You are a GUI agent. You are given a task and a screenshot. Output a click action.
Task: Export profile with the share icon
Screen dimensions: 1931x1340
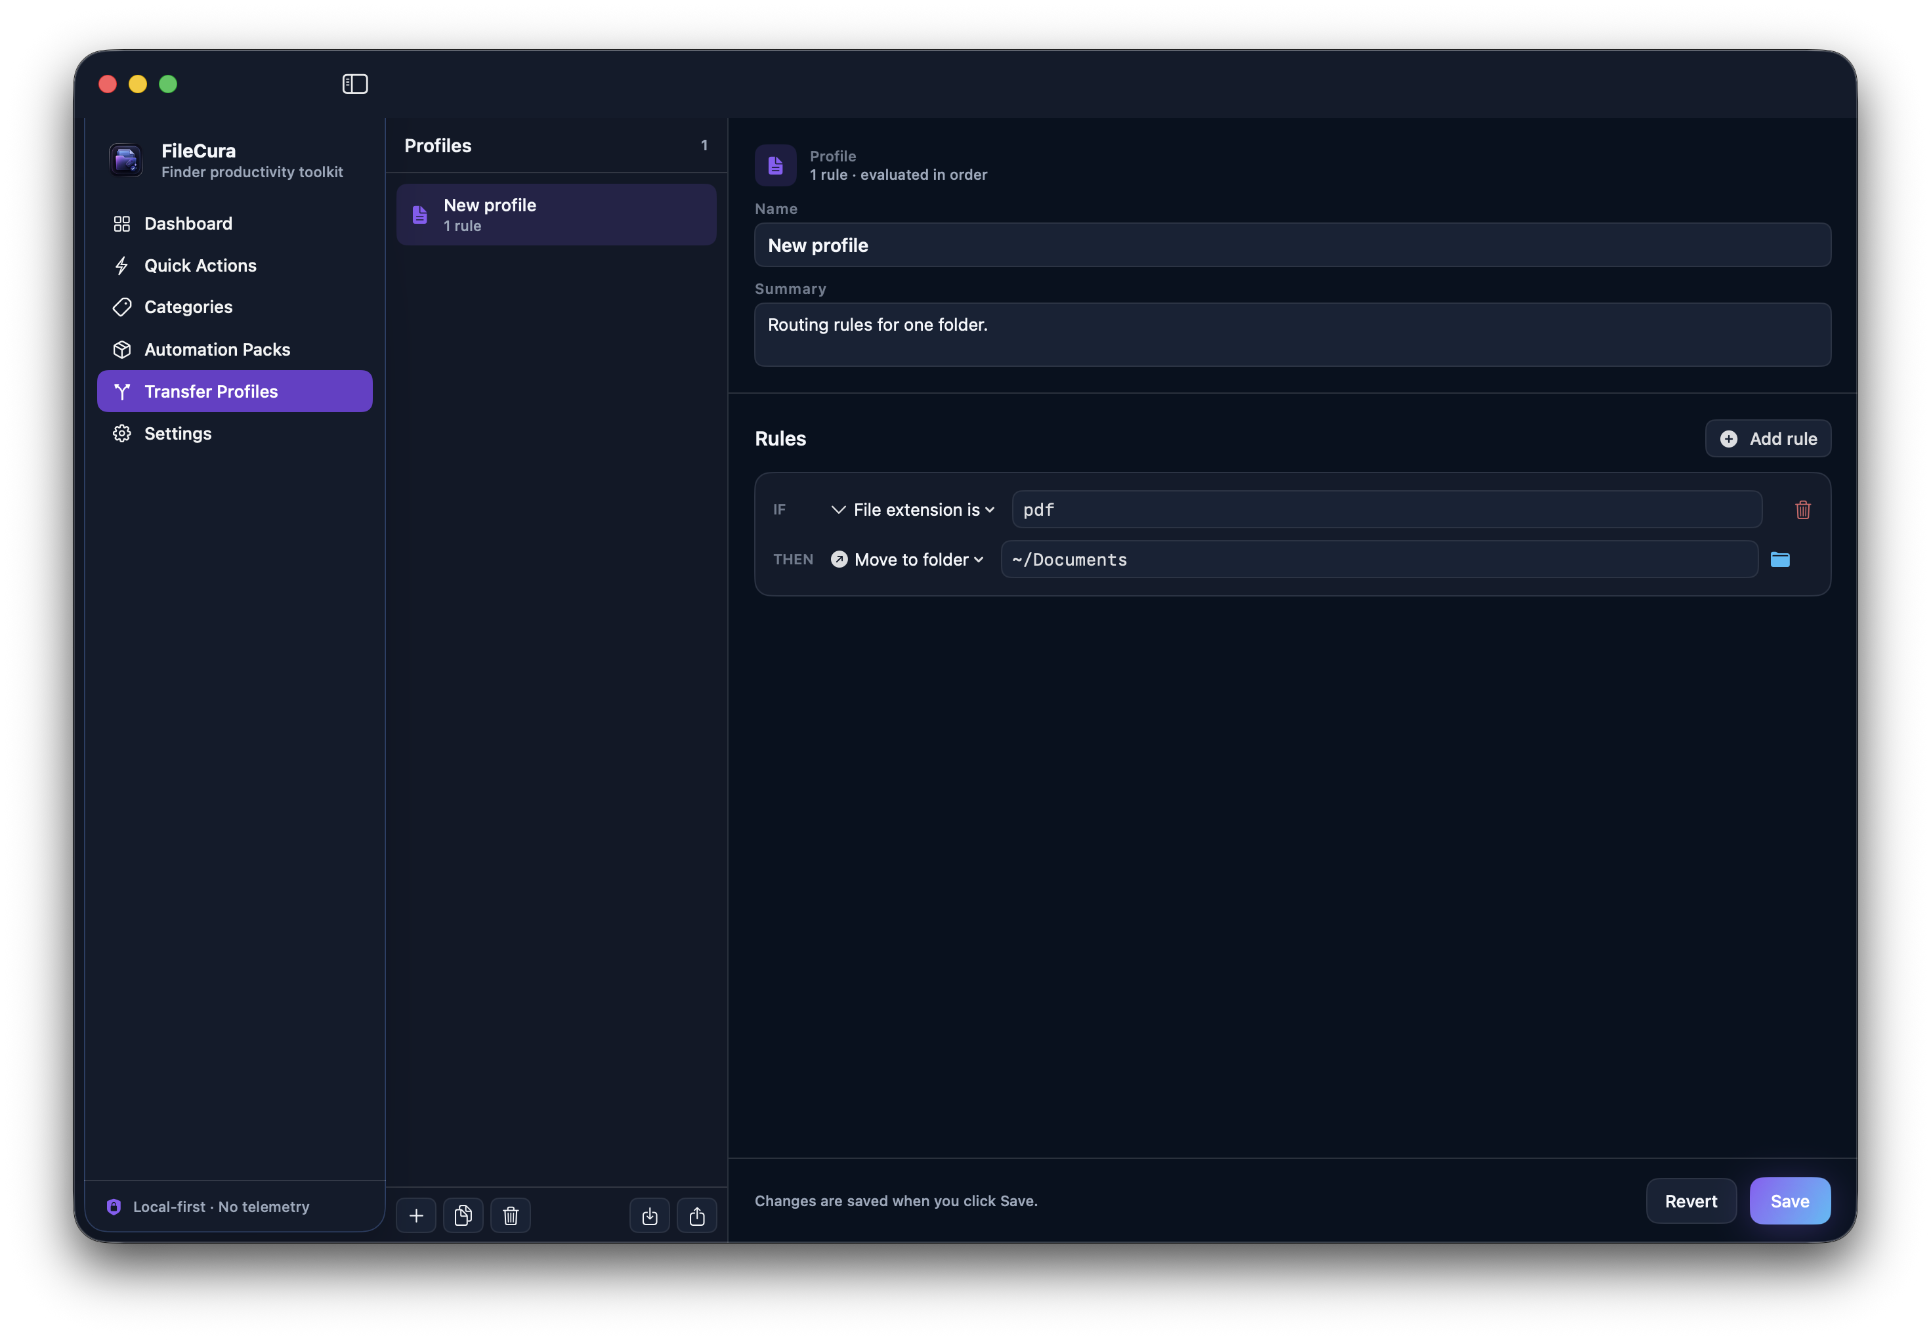(697, 1216)
